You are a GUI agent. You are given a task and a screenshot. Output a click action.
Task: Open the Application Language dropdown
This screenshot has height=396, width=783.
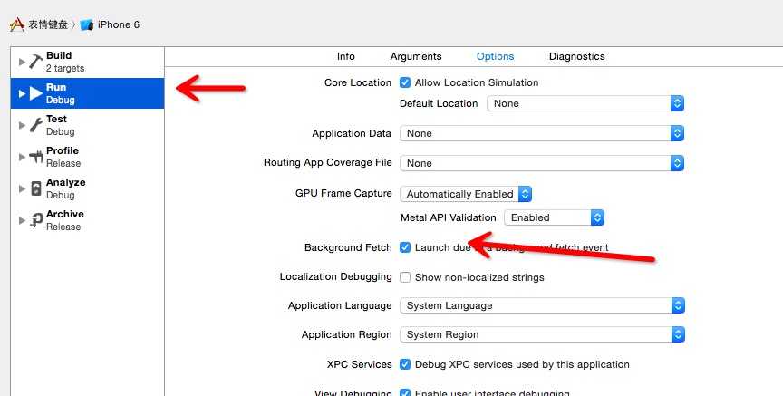click(542, 305)
